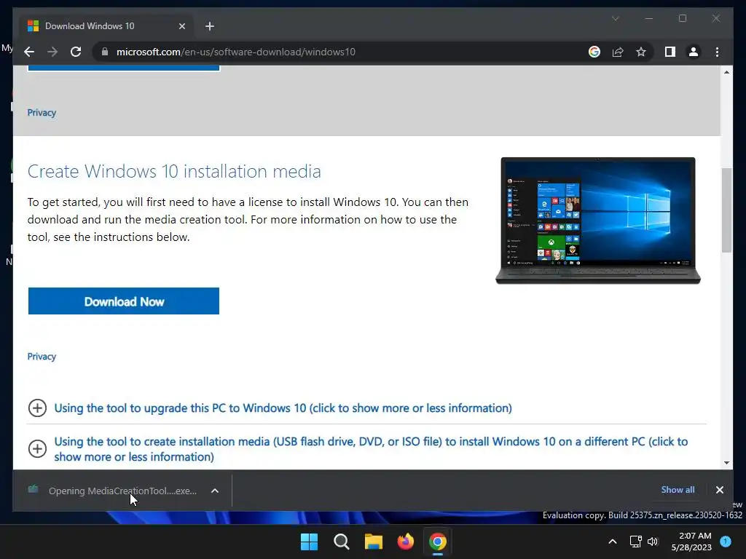Click page scrollbar down arrow
The width and height of the screenshot is (746, 559).
726,462
